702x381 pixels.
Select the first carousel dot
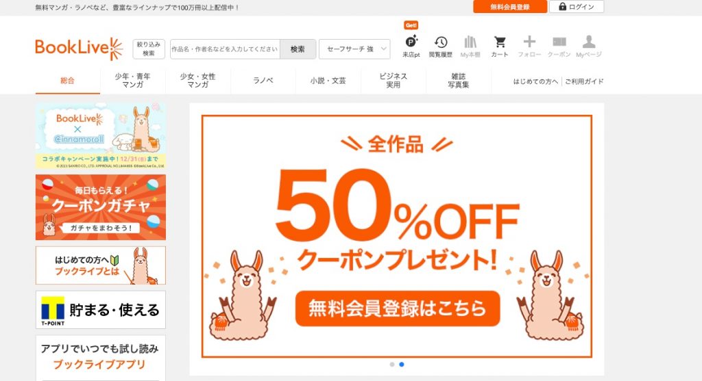coord(392,365)
